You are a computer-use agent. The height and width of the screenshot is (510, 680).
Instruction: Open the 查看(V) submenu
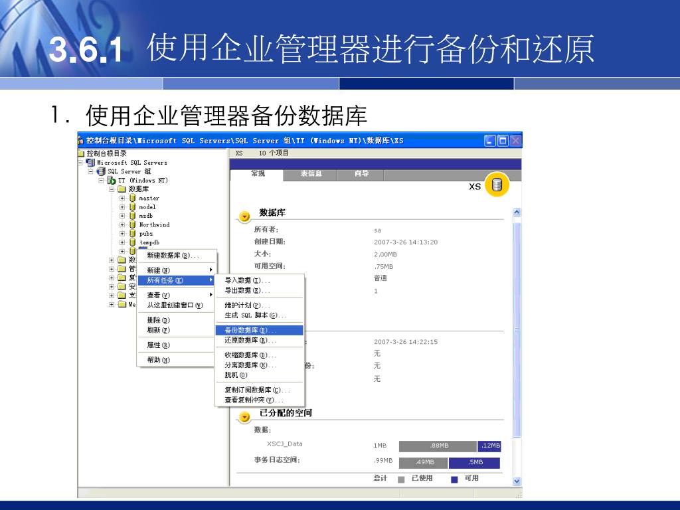click(177, 296)
